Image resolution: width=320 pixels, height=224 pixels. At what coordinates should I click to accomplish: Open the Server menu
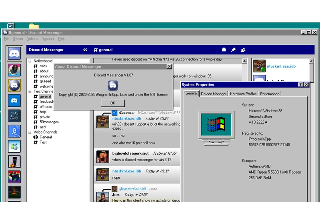[x=18, y=39]
